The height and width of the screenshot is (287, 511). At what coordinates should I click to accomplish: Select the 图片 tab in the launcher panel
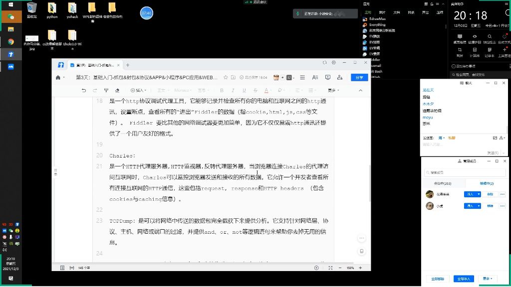(382, 12)
